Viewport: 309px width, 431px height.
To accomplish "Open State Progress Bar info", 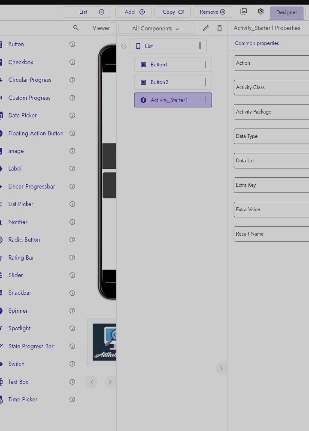I will click(72, 346).
